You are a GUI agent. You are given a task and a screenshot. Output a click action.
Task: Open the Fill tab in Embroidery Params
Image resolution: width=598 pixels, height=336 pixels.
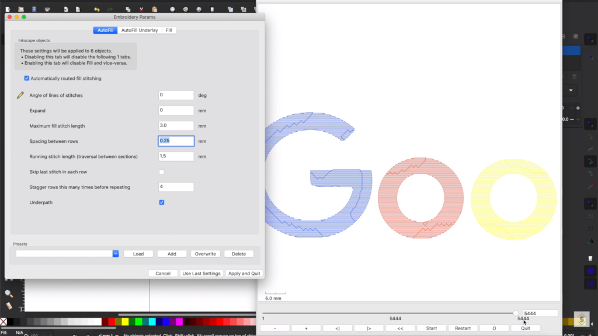(169, 30)
